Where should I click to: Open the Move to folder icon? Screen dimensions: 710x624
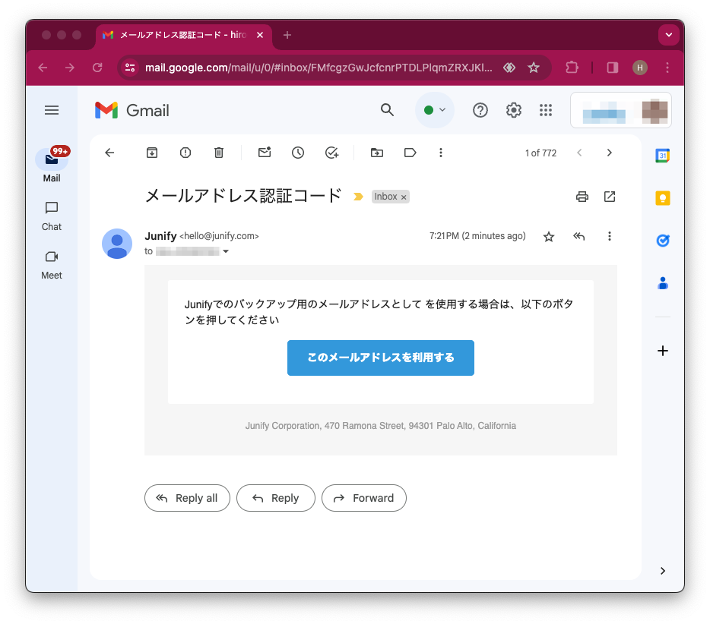coord(377,153)
